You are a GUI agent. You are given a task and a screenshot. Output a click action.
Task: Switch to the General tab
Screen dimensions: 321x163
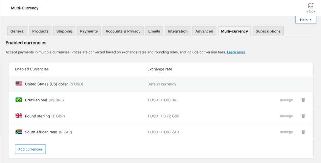coord(17,31)
